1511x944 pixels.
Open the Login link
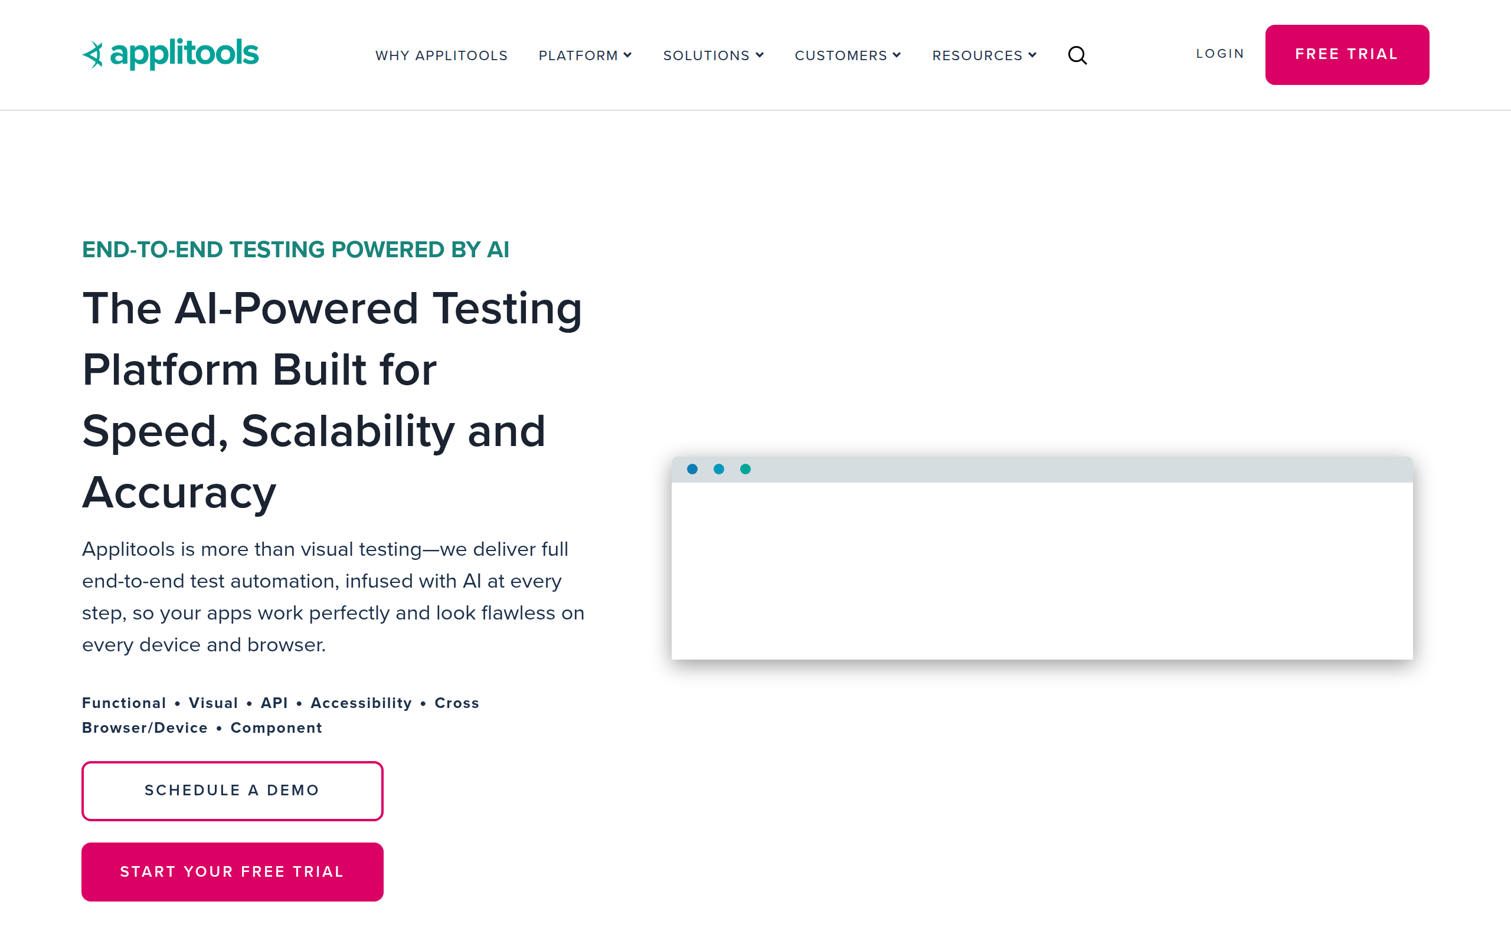[x=1219, y=54]
